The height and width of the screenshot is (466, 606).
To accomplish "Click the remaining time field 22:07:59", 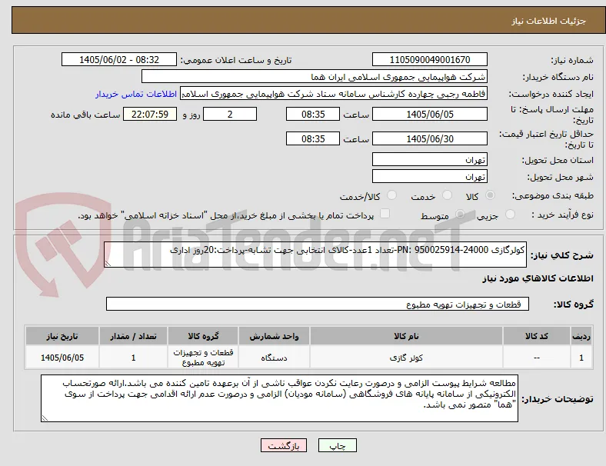I will pyautogui.click(x=150, y=115).
